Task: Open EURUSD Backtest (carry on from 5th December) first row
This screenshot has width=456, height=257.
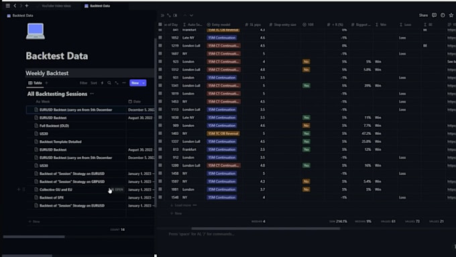Action: tap(76, 110)
